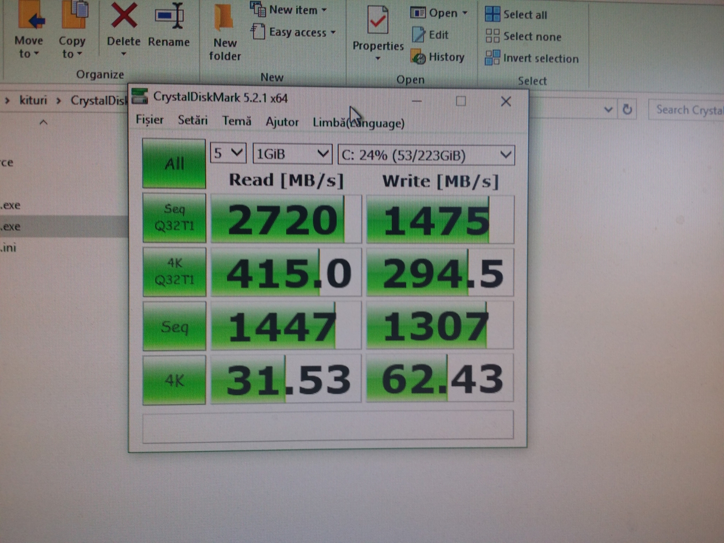
Task: Click Edit in the Explorer ribbon
Action: 430,35
